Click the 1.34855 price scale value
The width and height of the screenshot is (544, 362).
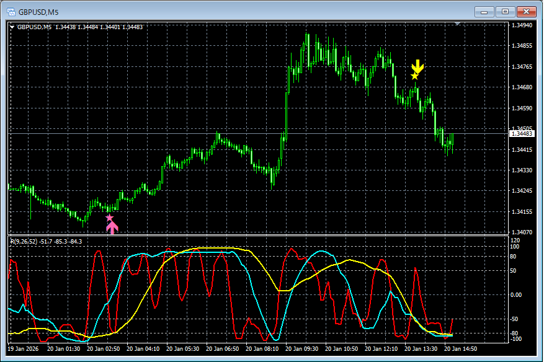click(x=522, y=46)
